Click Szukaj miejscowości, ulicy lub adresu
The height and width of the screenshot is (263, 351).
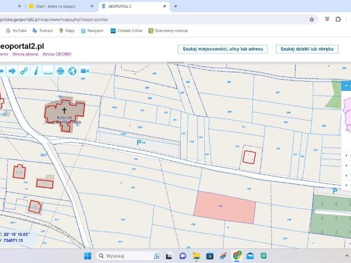click(x=222, y=49)
